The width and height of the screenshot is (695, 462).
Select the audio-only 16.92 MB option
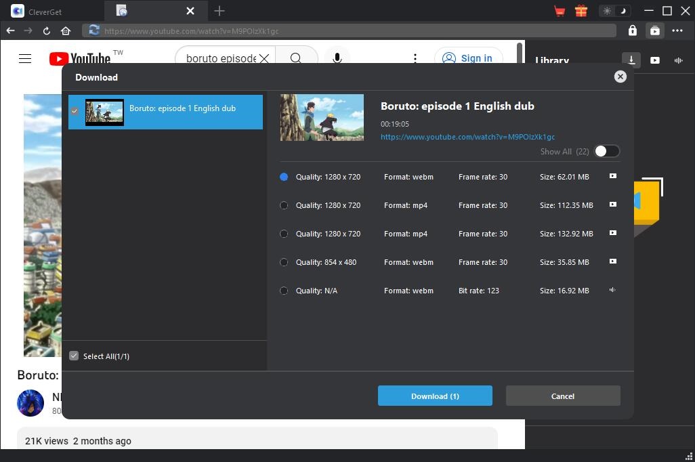[x=284, y=291]
